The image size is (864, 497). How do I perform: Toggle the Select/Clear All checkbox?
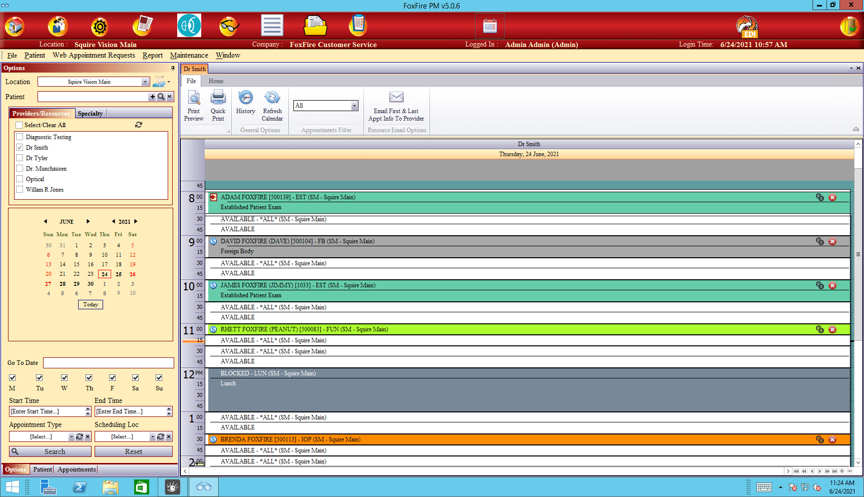coord(19,125)
